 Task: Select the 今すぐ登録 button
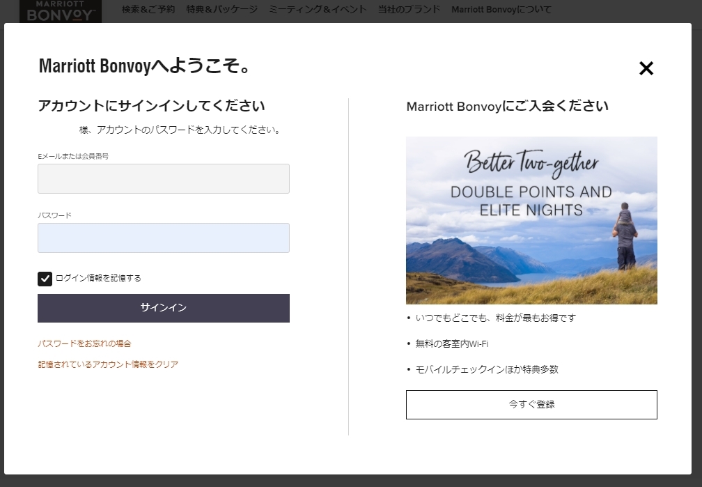tap(531, 405)
